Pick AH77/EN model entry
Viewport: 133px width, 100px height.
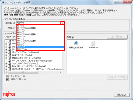(x=40, y=30)
